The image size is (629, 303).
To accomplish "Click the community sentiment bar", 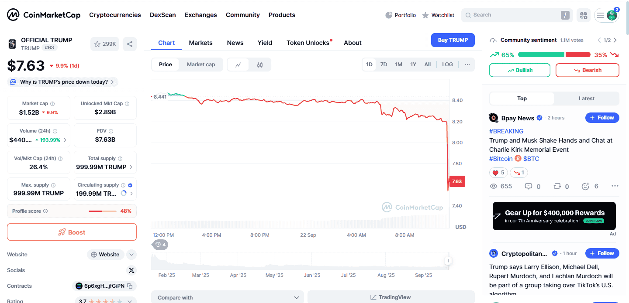I will (554, 55).
